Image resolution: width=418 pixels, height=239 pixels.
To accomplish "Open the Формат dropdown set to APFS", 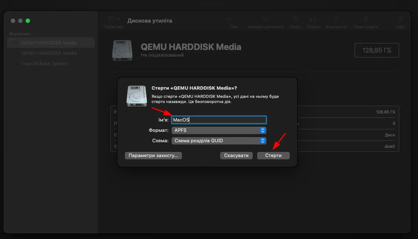I will 219,130.
